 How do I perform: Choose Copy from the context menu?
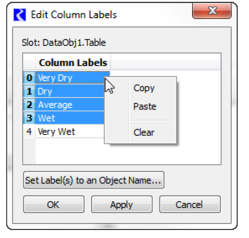pos(144,88)
